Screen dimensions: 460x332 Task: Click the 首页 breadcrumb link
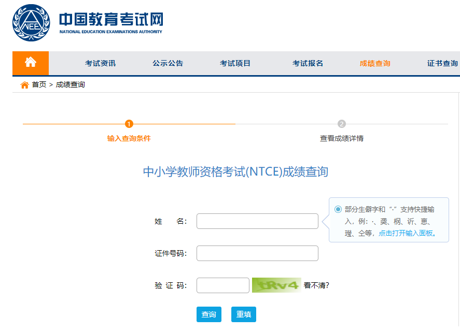(37, 85)
